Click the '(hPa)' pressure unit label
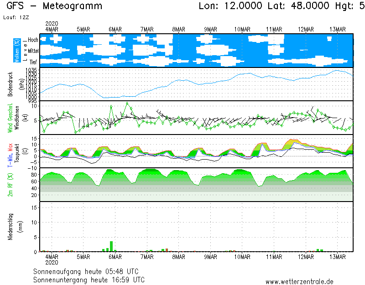 (21, 84)
